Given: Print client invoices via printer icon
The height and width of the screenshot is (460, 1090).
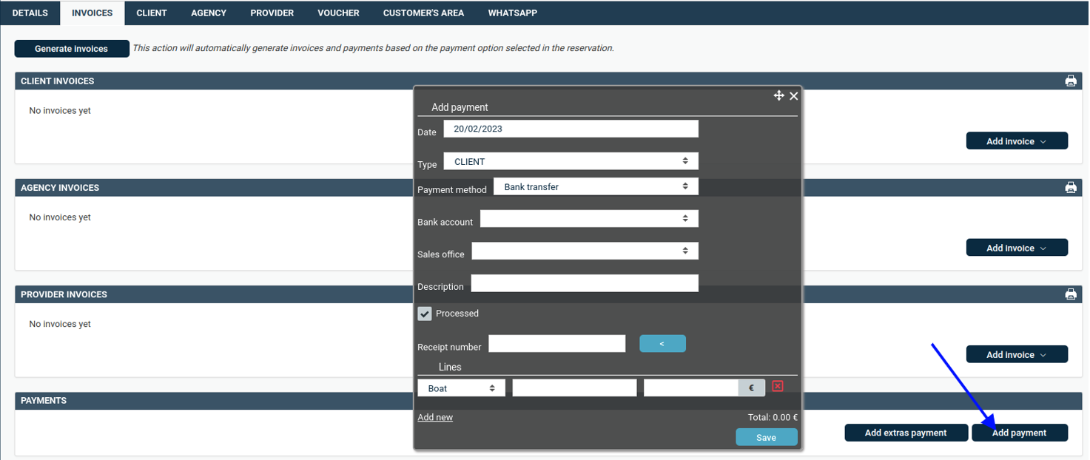Looking at the screenshot, I should [x=1070, y=81].
